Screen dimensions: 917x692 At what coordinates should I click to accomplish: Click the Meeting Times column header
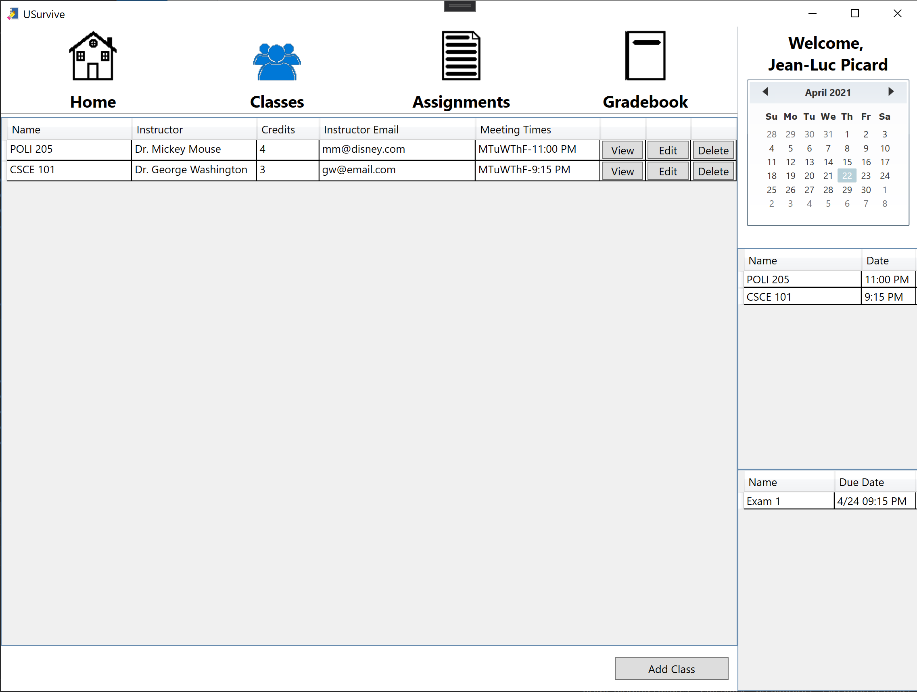coord(538,130)
